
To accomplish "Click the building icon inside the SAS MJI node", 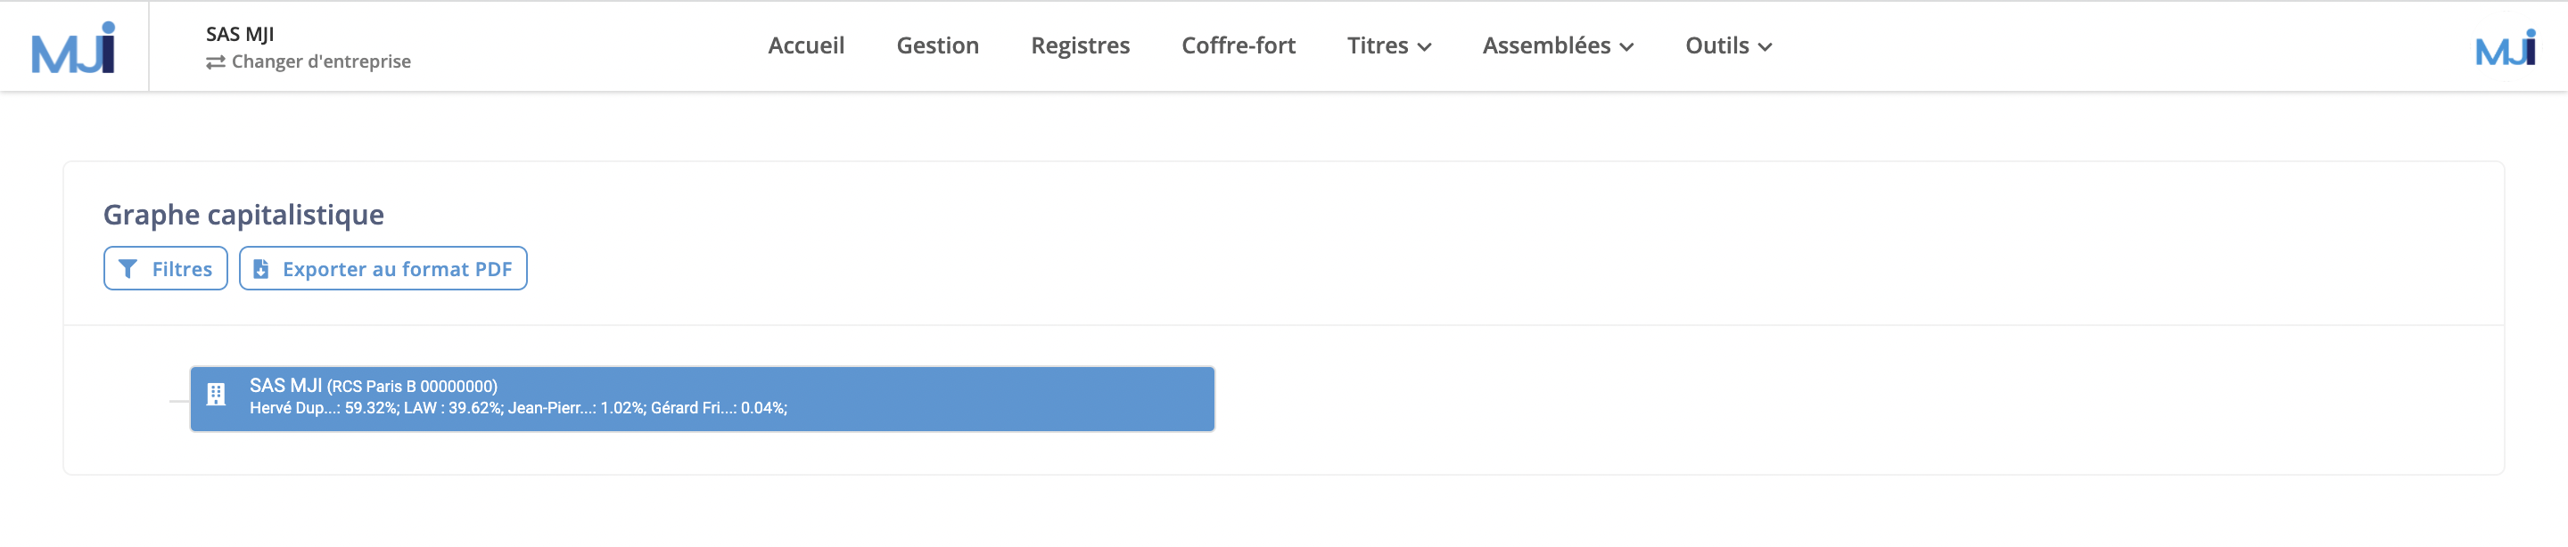I will pos(218,393).
